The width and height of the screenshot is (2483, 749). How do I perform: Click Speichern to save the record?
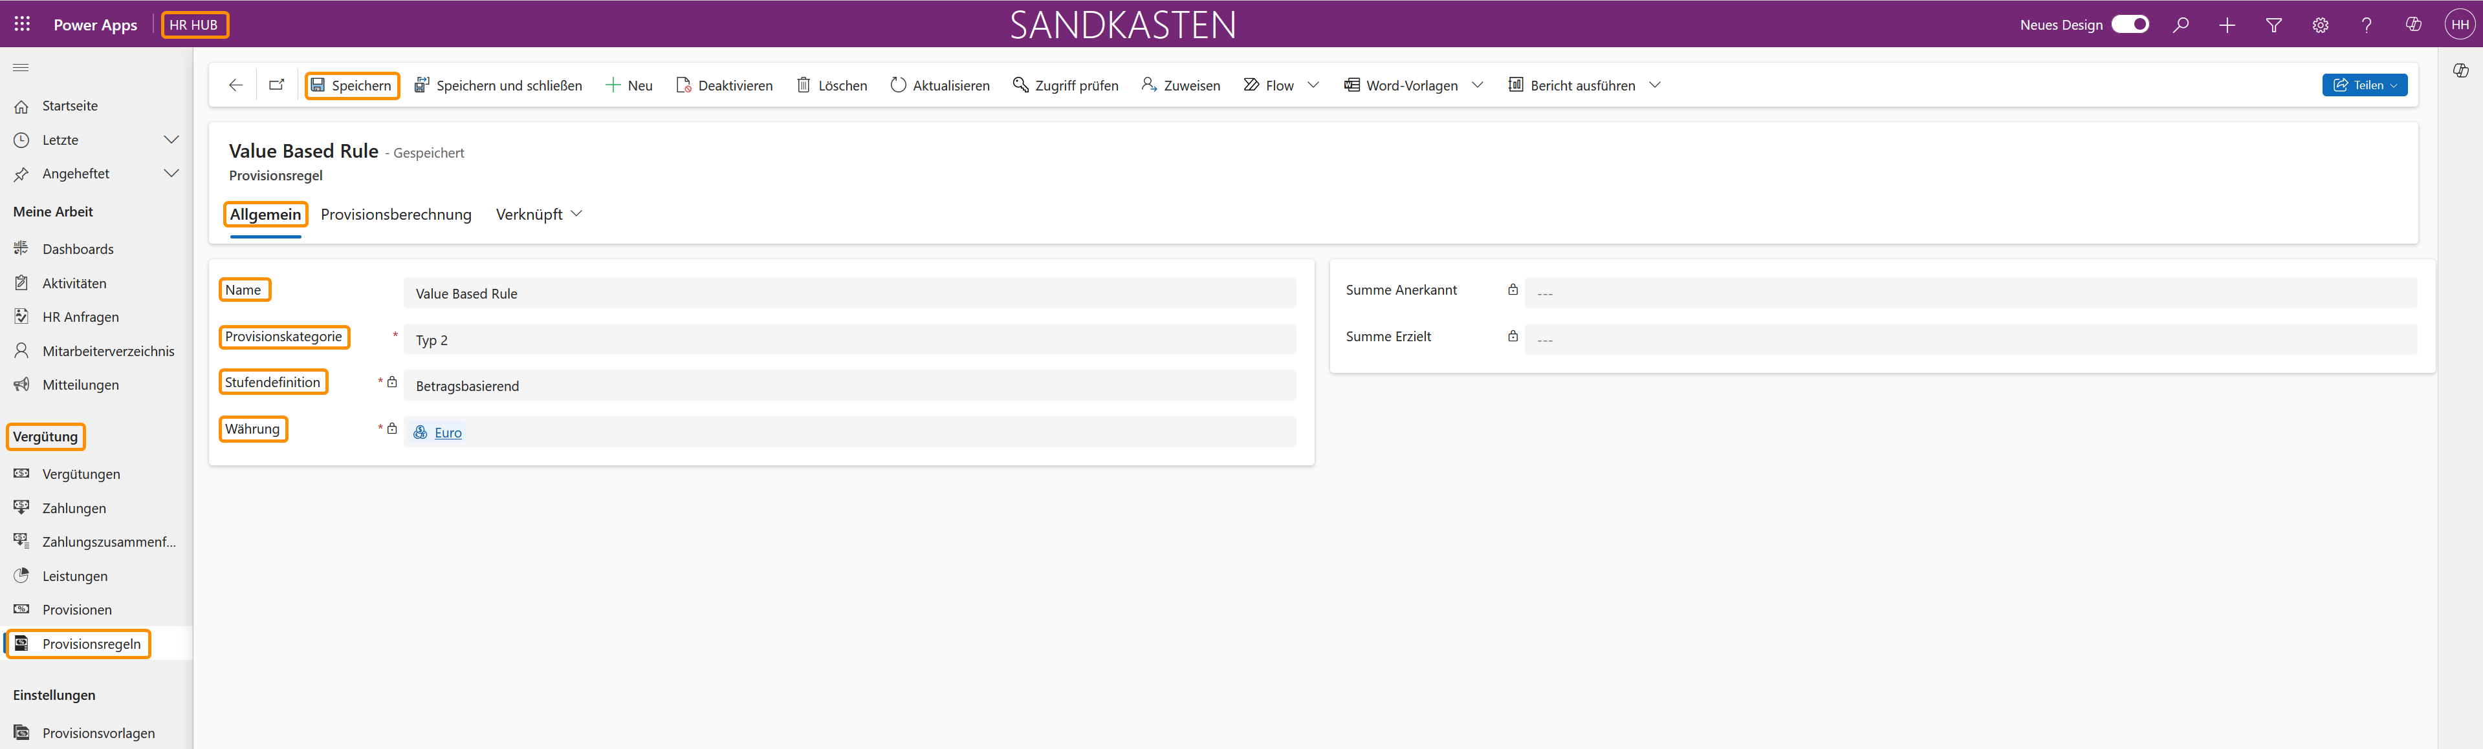pos(352,86)
